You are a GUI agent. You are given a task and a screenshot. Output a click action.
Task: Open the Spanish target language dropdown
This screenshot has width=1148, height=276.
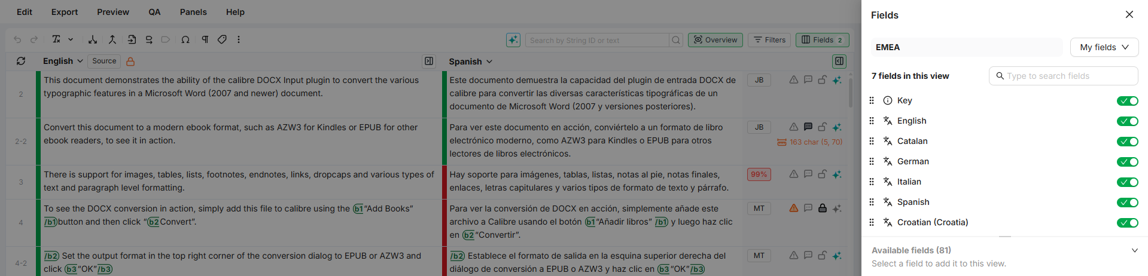pos(471,62)
